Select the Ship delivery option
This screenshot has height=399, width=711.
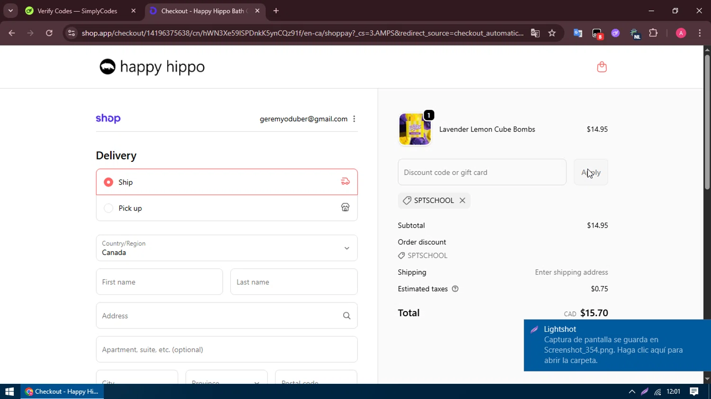[227, 182]
